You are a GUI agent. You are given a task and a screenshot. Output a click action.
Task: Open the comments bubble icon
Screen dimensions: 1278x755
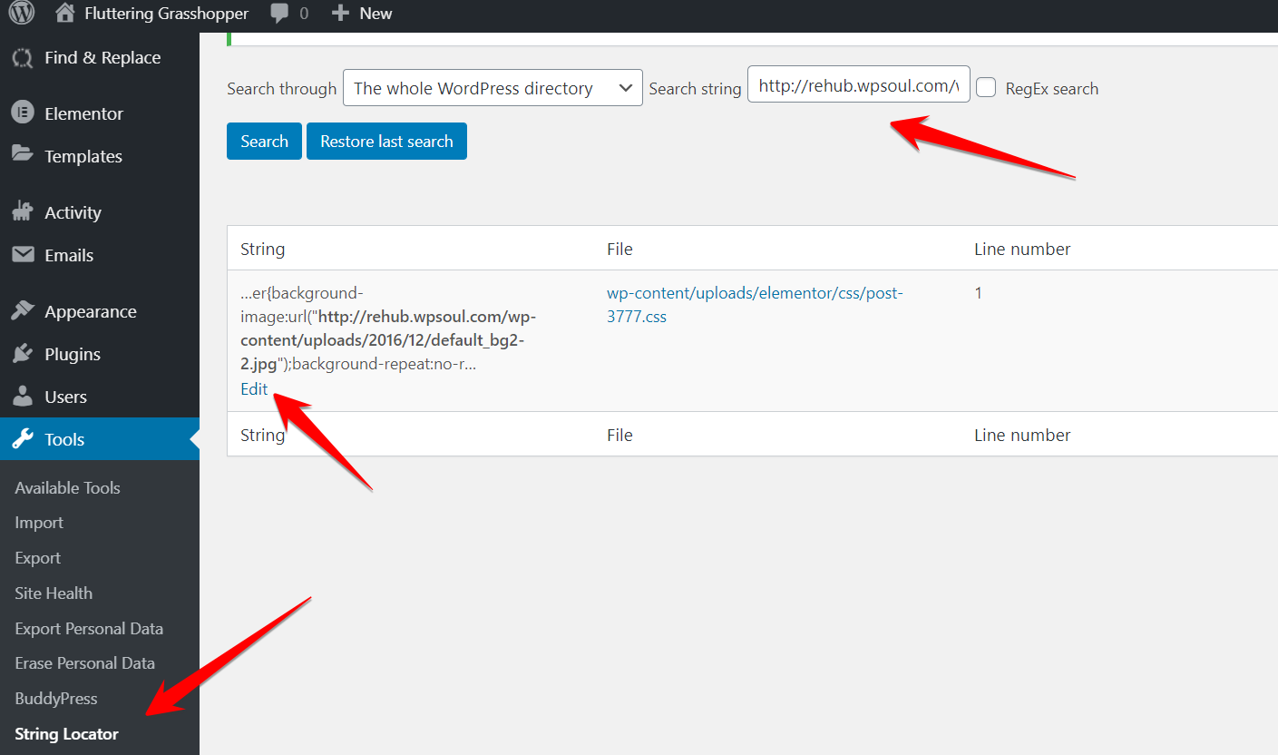[x=280, y=14]
